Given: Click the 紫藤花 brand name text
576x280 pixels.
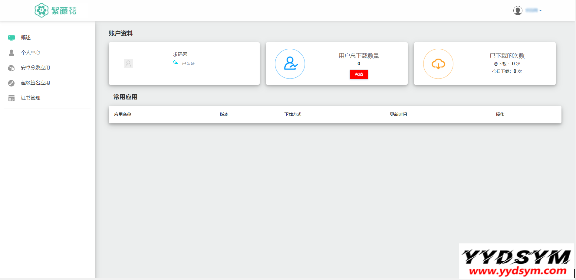Looking at the screenshot, I should [64, 11].
